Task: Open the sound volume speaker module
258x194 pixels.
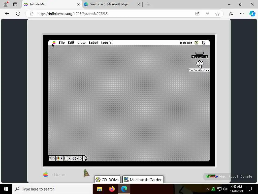Action: (74, 158)
